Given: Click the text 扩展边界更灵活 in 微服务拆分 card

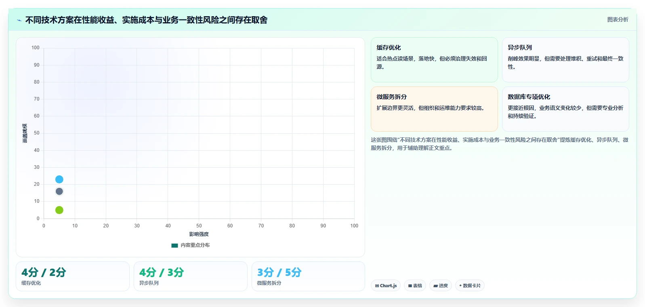Looking at the screenshot, I should pyautogui.click(x=395, y=108).
